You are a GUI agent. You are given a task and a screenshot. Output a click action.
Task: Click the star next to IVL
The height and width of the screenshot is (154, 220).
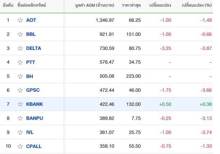coord(20,132)
